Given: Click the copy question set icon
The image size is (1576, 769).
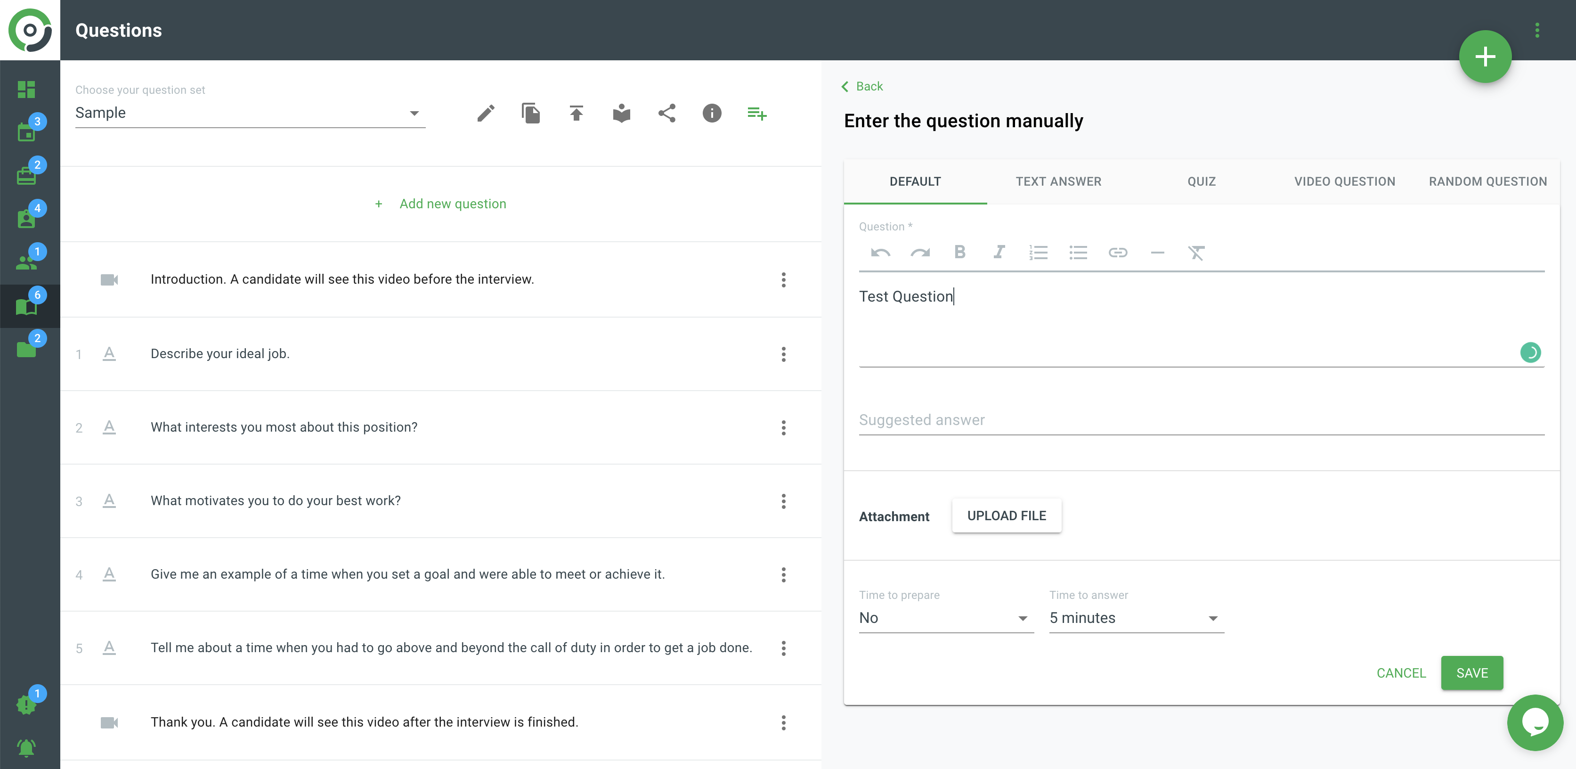Looking at the screenshot, I should click(x=530, y=113).
